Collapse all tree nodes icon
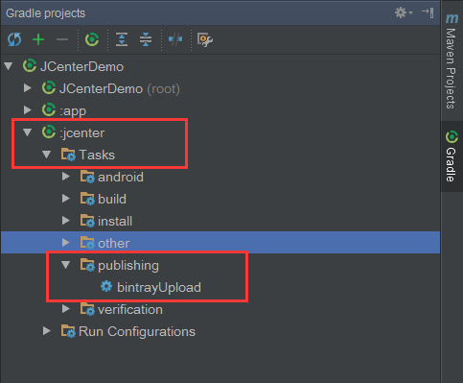The height and width of the screenshot is (383, 463). coord(146,39)
